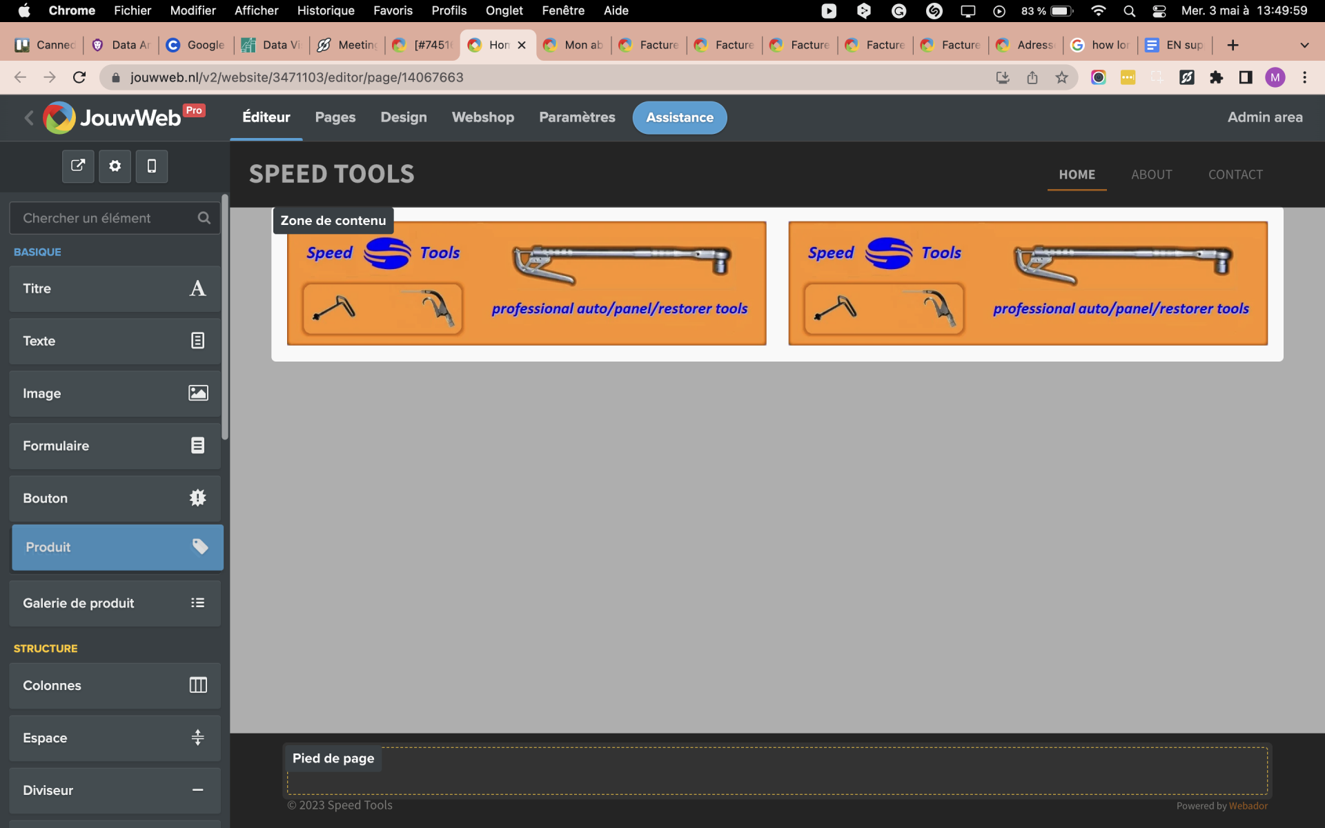Select the Image element

tap(115, 393)
